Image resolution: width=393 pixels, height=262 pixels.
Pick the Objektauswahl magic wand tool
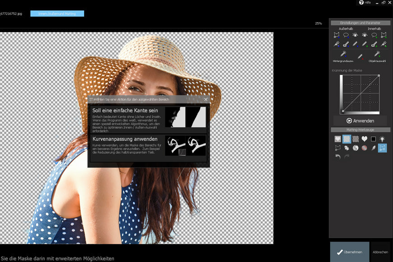(x=377, y=54)
